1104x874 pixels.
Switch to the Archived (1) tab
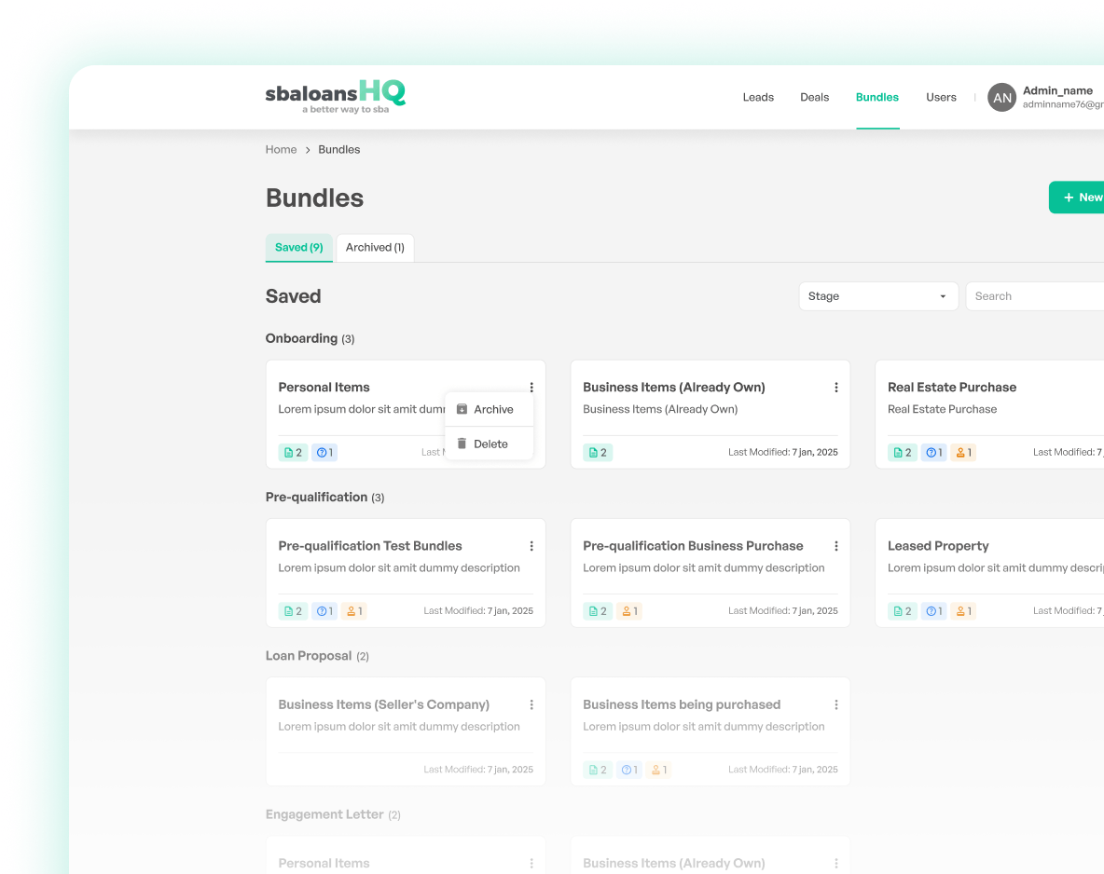375,248
